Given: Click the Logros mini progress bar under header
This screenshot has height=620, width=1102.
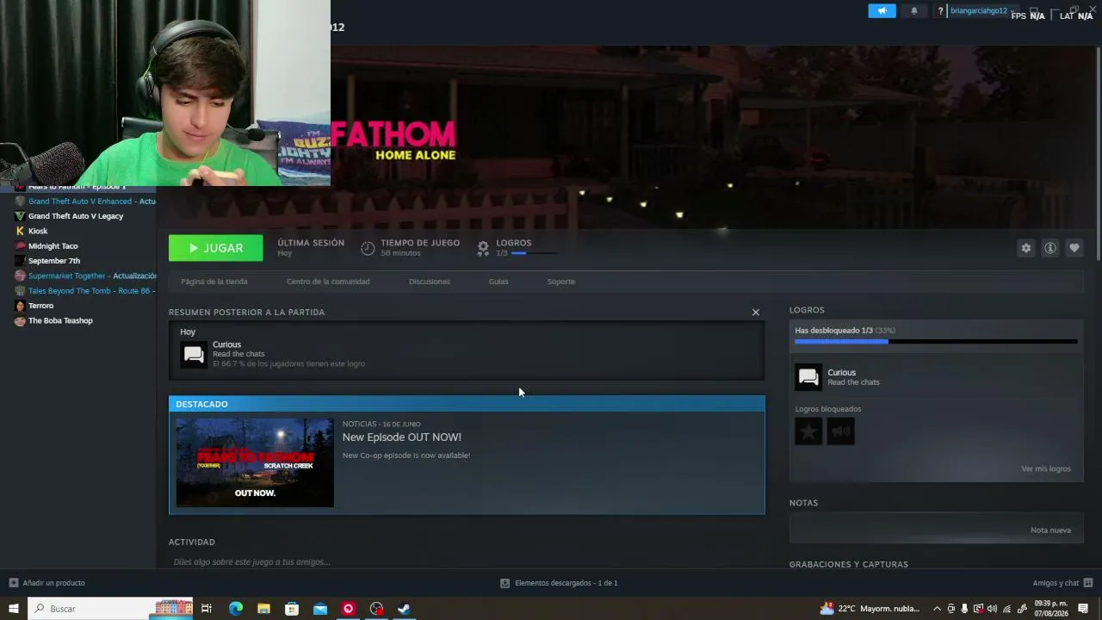Looking at the screenshot, I should (x=534, y=253).
